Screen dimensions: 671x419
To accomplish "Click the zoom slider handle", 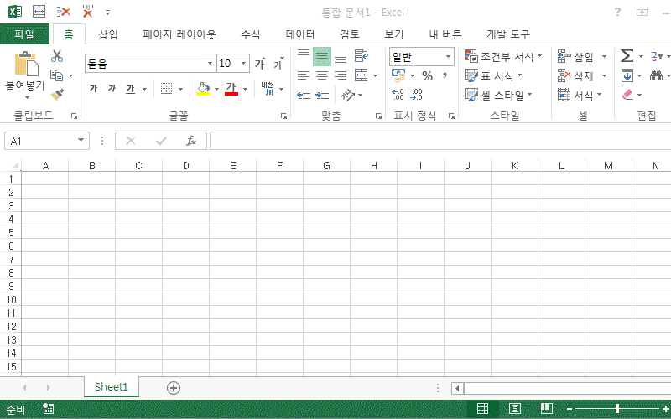I will click(x=616, y=409).
